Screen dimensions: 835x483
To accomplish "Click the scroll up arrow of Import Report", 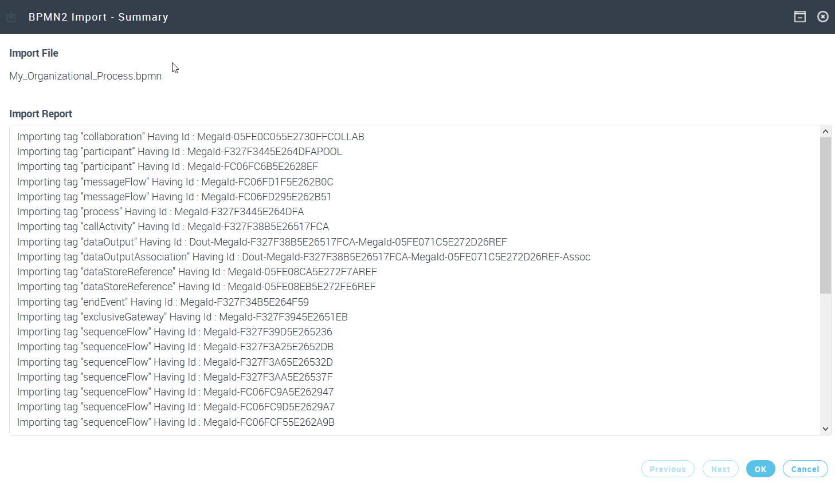I will click(825, 132).
